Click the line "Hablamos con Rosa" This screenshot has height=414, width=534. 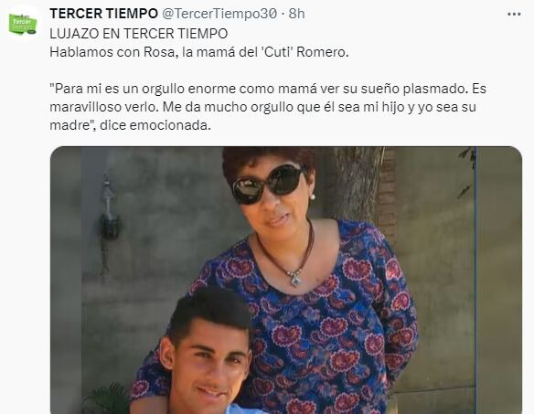tap(199, 52)
